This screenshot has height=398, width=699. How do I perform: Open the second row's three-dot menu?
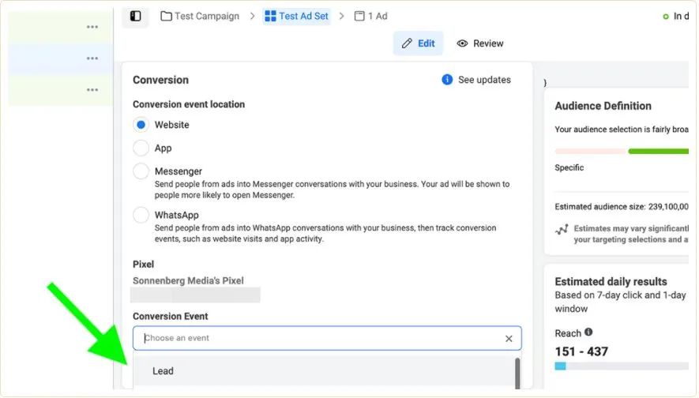click(92, 58)
